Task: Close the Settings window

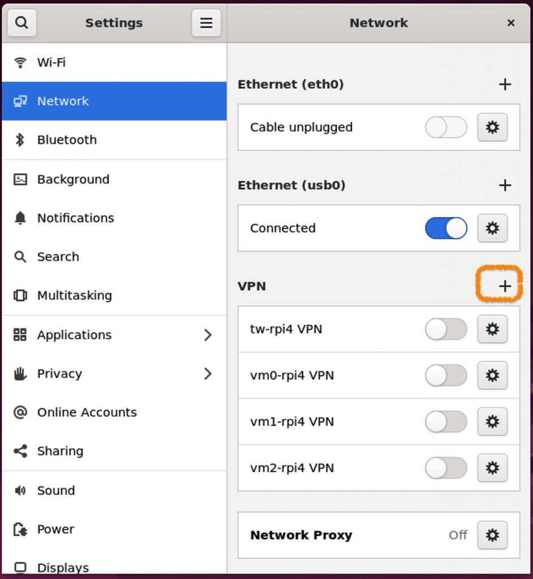Action: tap(511, 23)
